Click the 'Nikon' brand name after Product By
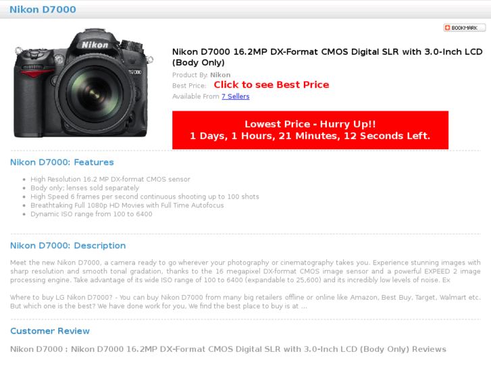This screenshot has height=368, width=491. click(220, 75)
